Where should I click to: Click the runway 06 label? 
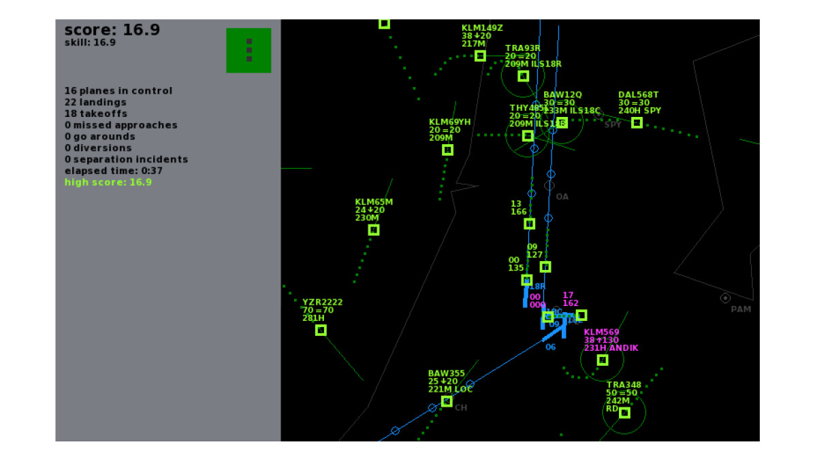click(550, 347)
